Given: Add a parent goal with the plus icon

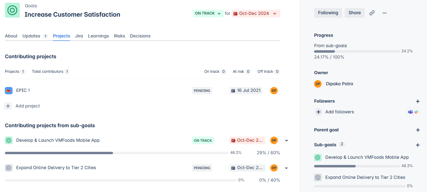Looking at the screenshot, I should click(x=418, y=130).
